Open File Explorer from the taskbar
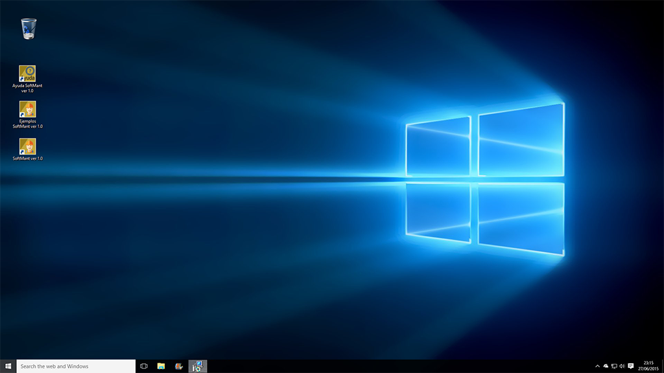Screen dimensions: 664x373 point(161,366)
